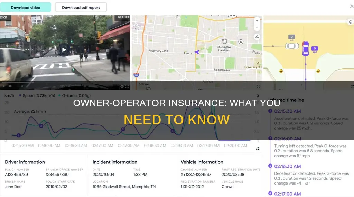The height and width of the screenshot is (197, 354).
Task: Zoom in on the street map
Action: [257, 21]
